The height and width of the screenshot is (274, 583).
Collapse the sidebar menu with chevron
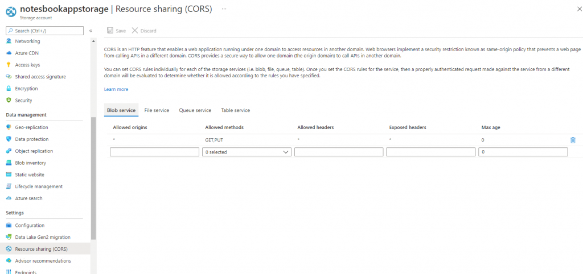(91, 31)
